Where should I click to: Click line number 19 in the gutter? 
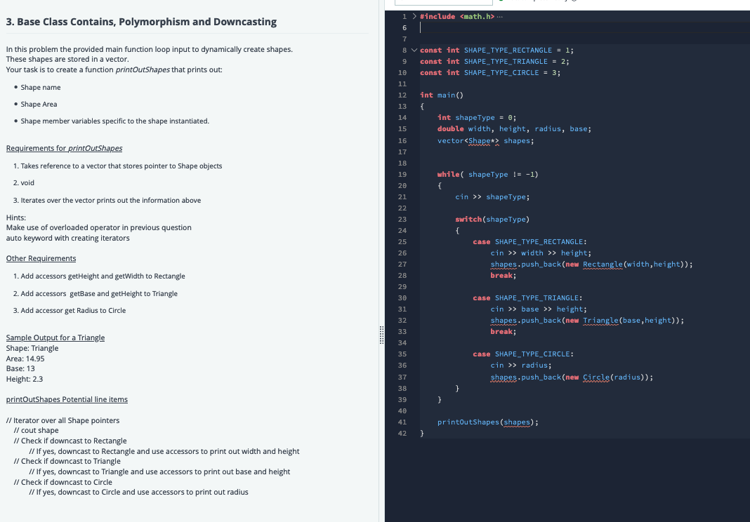coord(402,175)
